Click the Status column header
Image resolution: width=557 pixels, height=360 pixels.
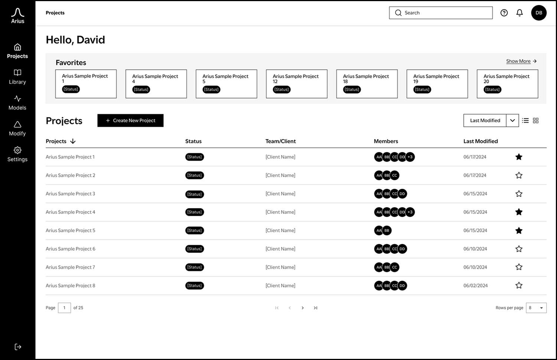193,141
